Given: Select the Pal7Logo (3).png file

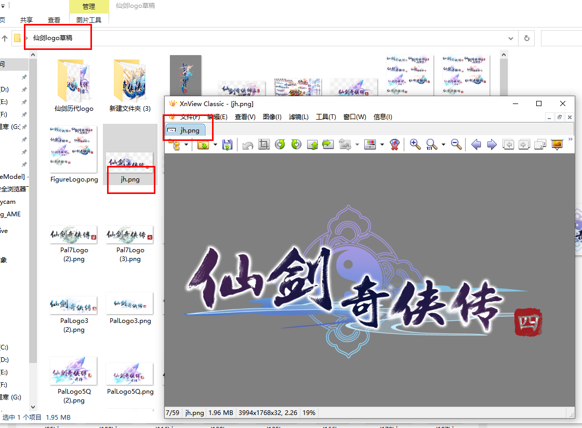Looking at the screenshot, I should 130,244.
